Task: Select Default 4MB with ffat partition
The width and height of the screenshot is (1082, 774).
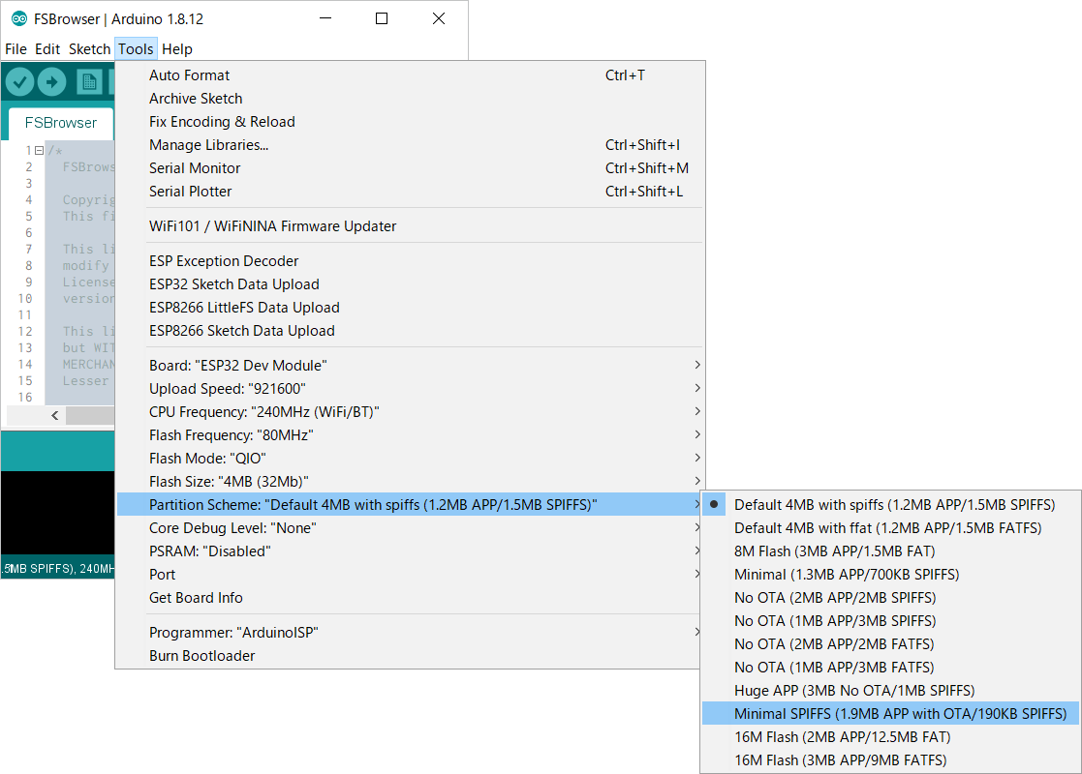Action: point(890,528)
